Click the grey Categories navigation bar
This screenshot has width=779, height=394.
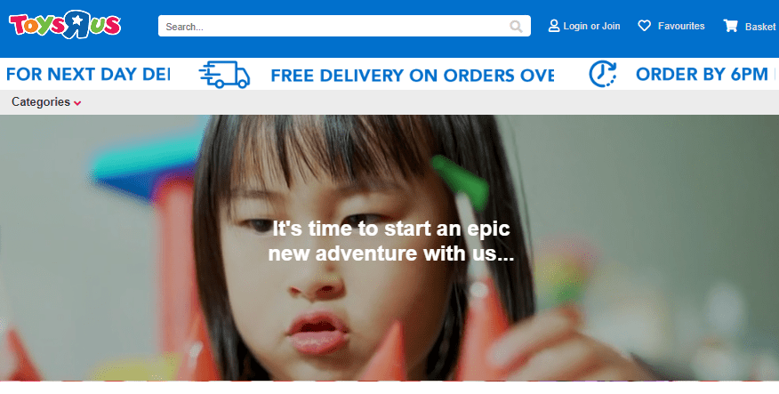pos(389,102)
